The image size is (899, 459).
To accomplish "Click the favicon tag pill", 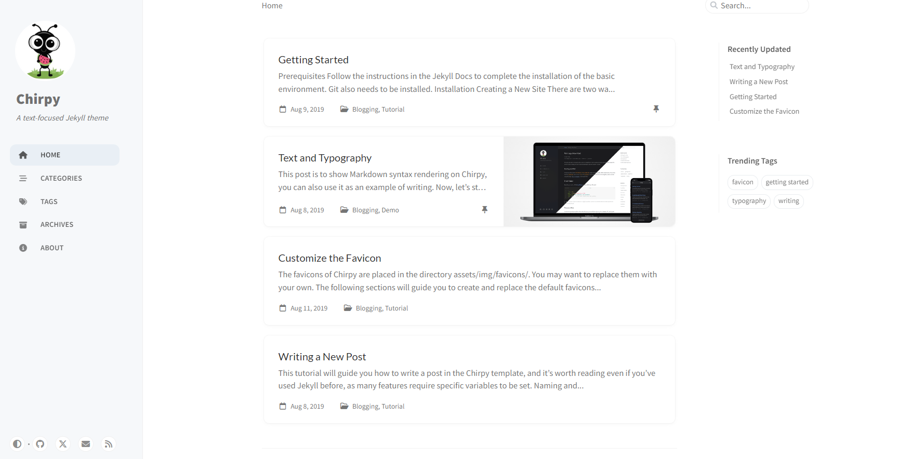I will pyautogui.click(x=743, y=182).
